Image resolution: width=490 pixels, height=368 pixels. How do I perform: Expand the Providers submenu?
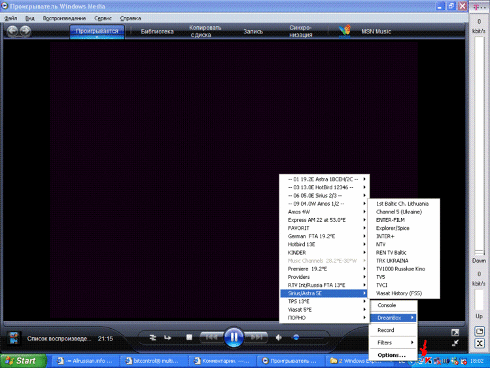324,277
